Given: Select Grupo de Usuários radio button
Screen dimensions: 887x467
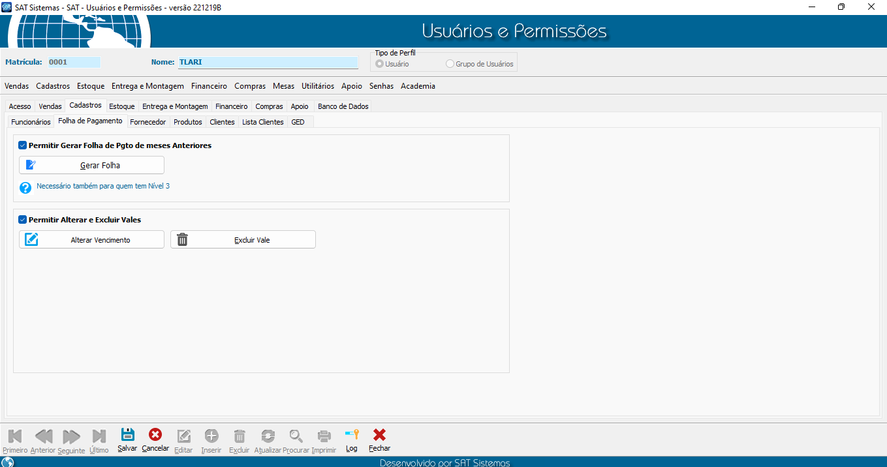Looking at the screenshot, I should click(x=450, y=64).
